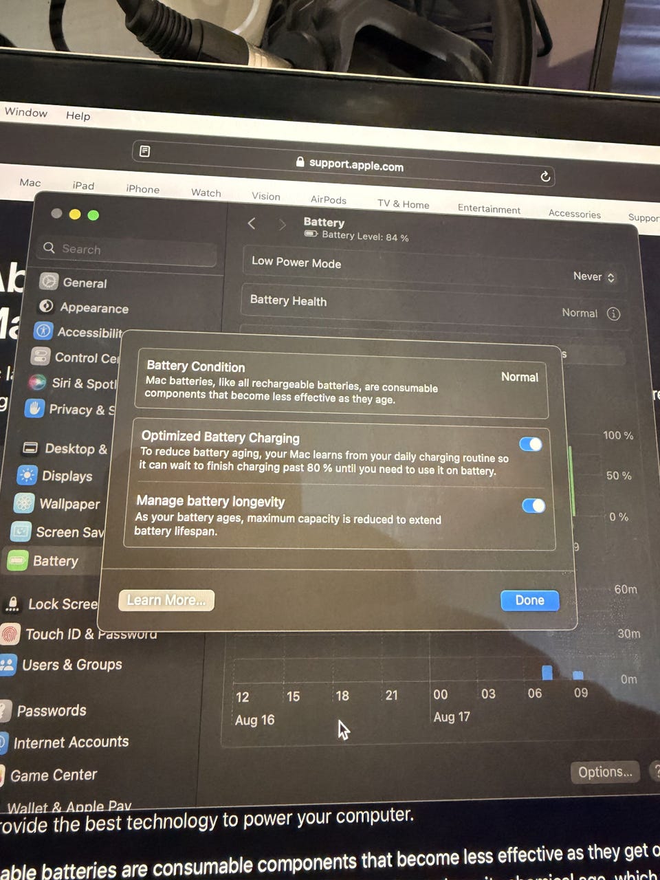
Task: Select the iPad tab on Apple Support
Action: click(83, 186)
